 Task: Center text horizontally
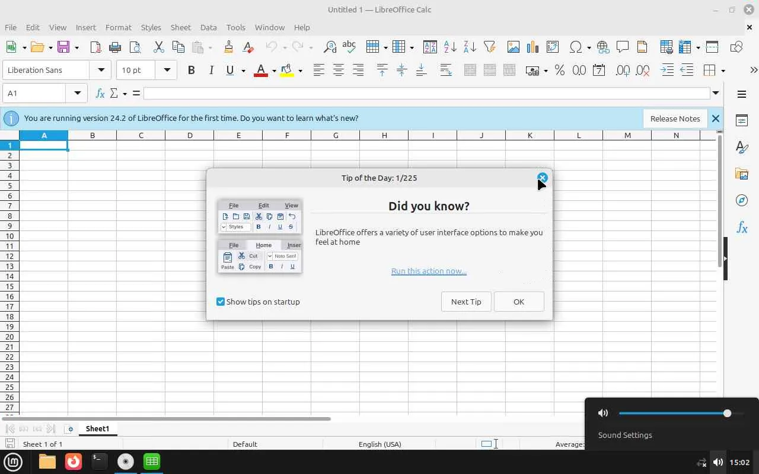coord(339,71)
